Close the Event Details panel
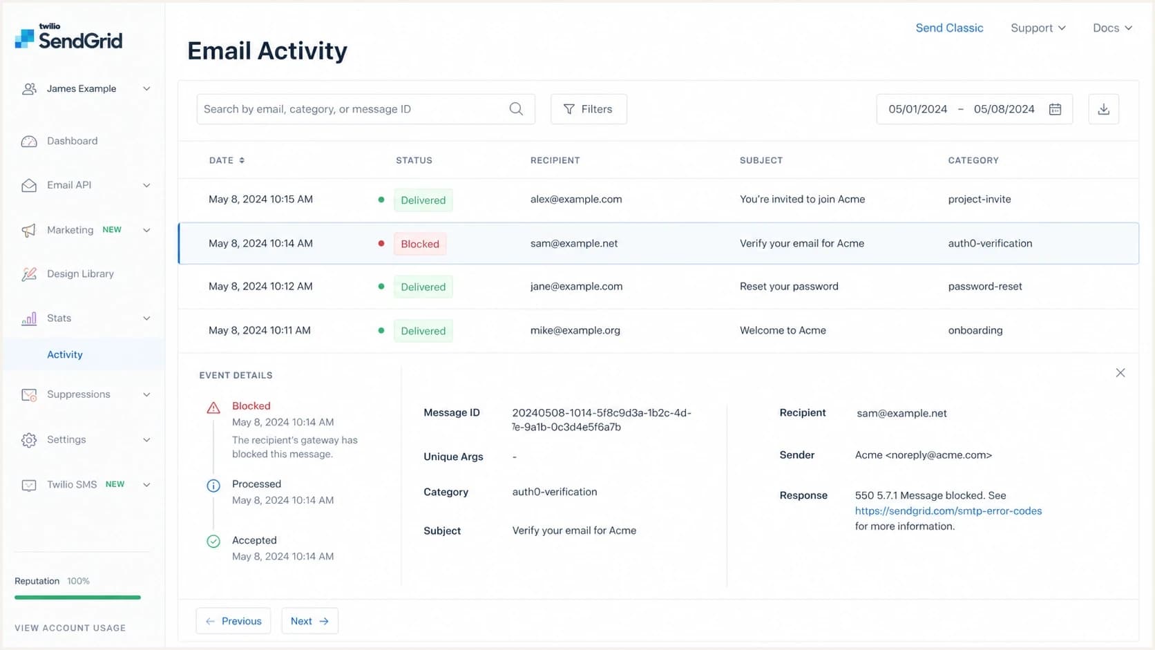1155x650 pixels. coord(1120,373)
